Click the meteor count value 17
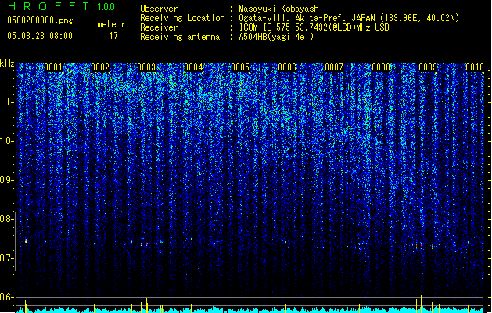Viewport: 492px width, 313px height. coord(113,36)
